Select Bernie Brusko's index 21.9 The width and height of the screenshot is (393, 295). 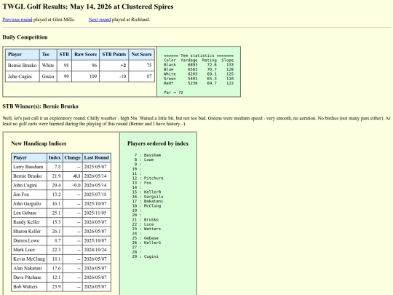55,176
